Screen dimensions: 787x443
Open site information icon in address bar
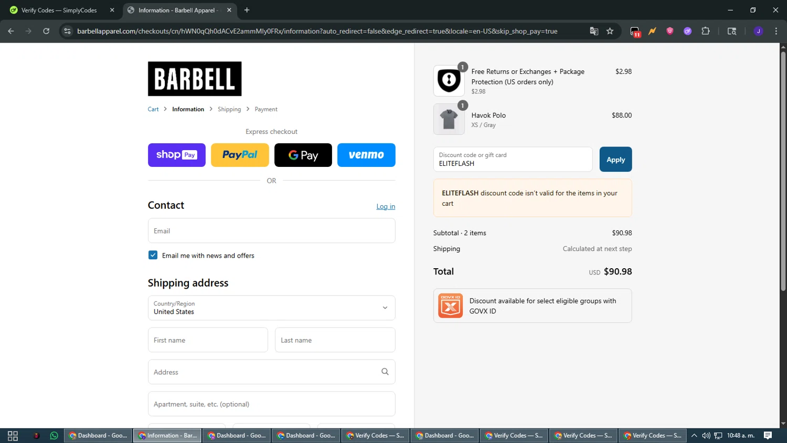coord(67,31)
